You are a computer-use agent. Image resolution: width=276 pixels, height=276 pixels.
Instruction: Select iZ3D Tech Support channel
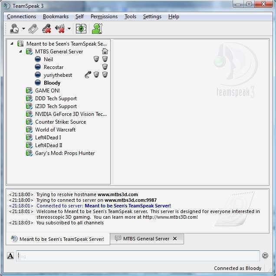pos(56,106)
